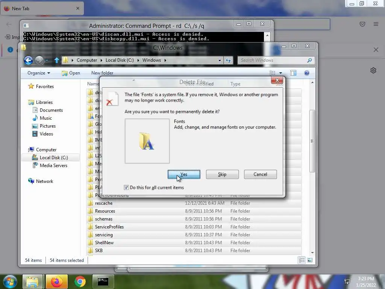Viewport: 385px width, 289px height.
Task: Toggle the preview pane icon
Action: click(293, 73)
